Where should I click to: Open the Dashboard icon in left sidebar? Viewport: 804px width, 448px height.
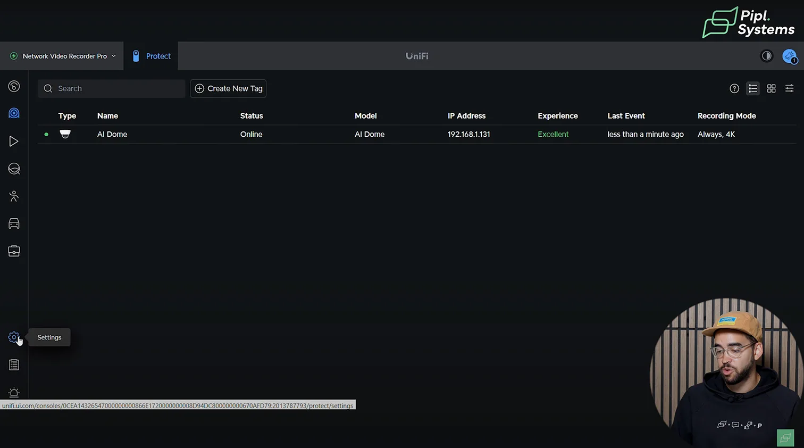(14, 86)
